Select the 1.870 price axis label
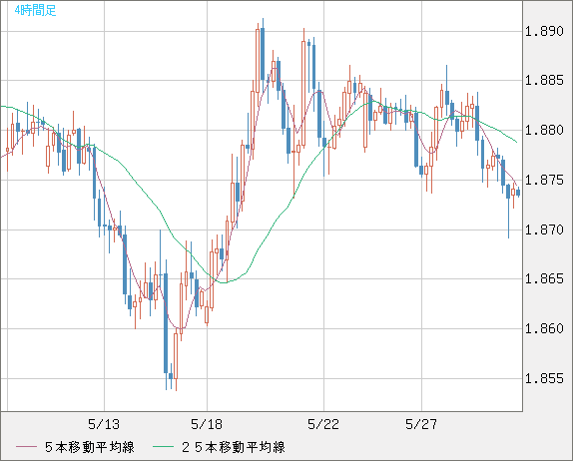The width and height of the screenshot is (573, 461). click(544, 230)
